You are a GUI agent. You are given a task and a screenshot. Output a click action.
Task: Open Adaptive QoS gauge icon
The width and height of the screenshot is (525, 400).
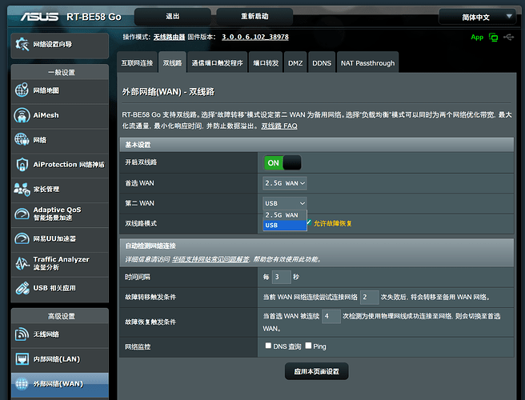[x=22, y=214]
